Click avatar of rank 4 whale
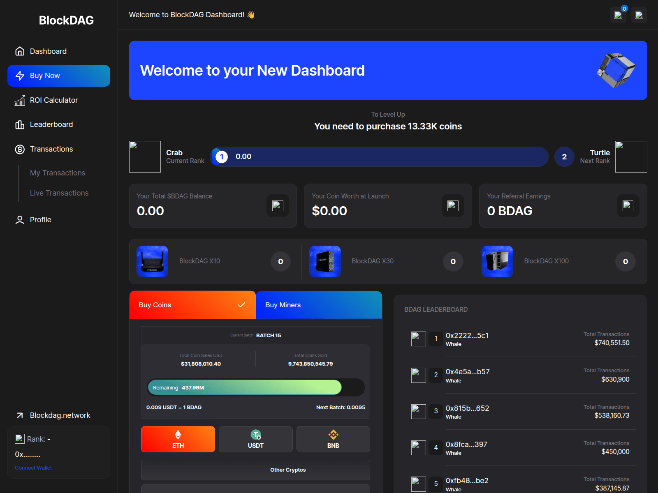Screen dimensions: 658x493 [419, 447]
